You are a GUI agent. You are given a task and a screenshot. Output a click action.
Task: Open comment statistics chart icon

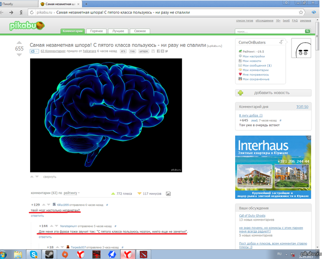pos(168,193)
